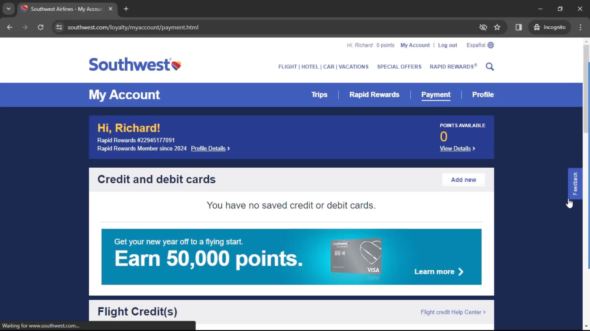Select the Rapid Rewards tab

point(374,95)
